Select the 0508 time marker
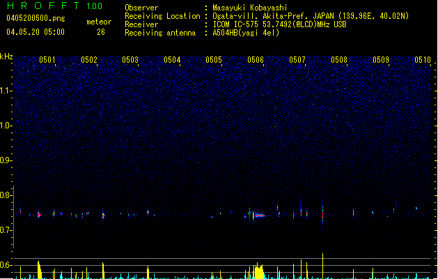The width and height of the screenshot is (438, 279). (339, 60)
